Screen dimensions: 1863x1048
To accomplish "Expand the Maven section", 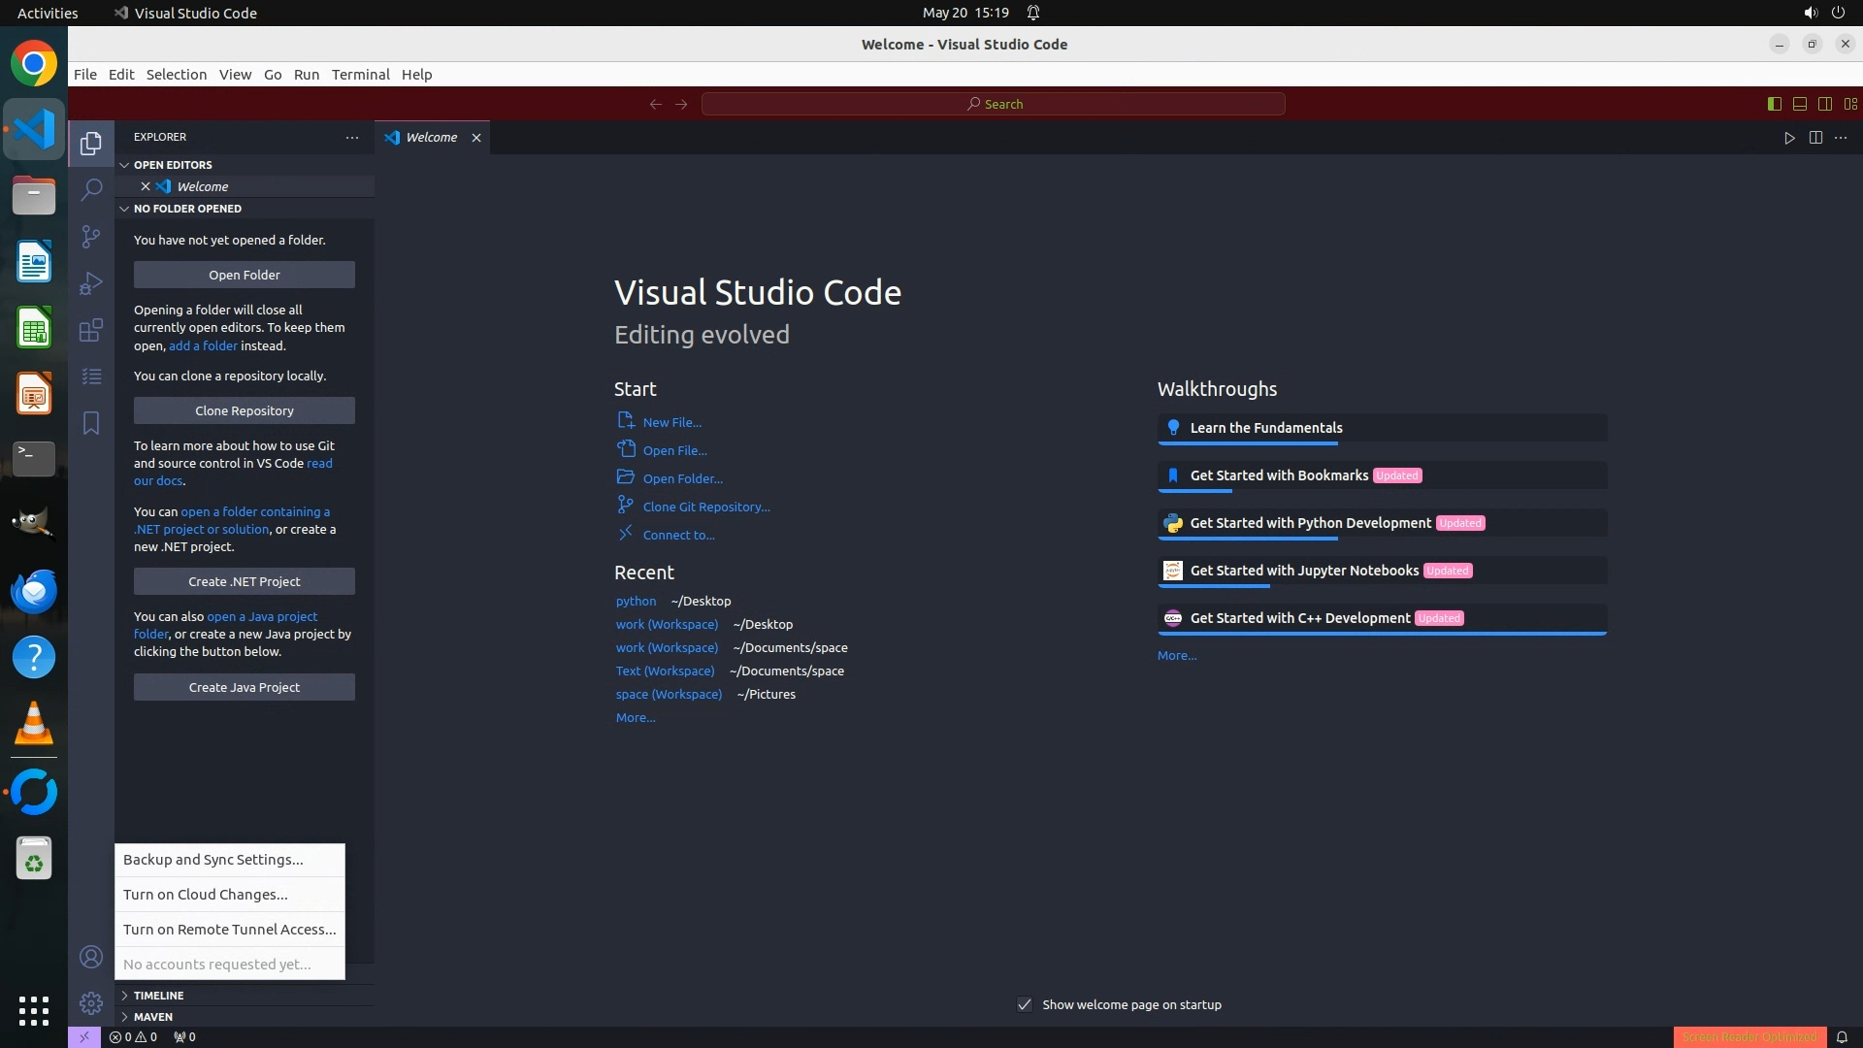I will [x=153, y=1017].
